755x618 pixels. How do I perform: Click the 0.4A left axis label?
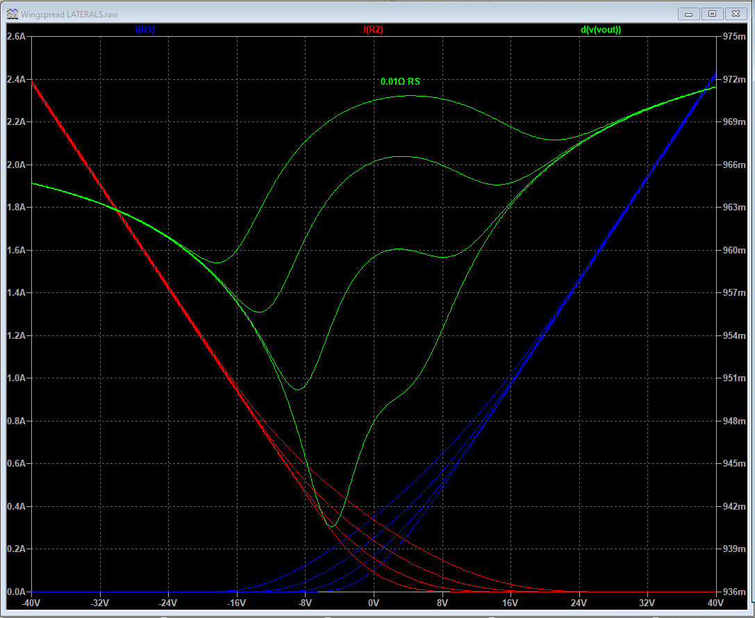click(x=17, y=506)
